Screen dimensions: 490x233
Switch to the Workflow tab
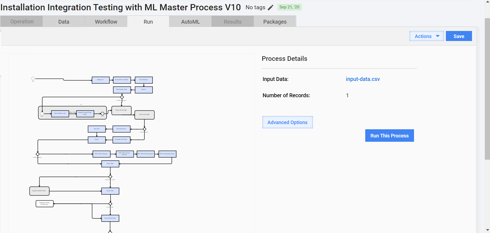106,21
